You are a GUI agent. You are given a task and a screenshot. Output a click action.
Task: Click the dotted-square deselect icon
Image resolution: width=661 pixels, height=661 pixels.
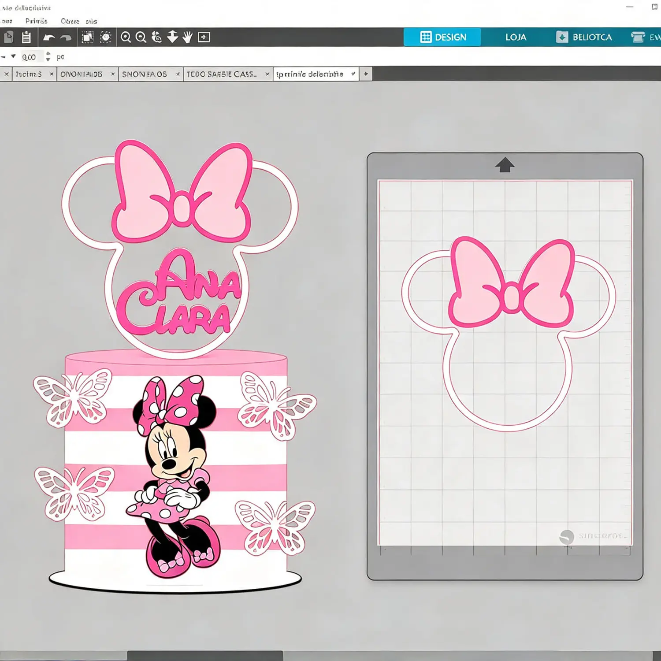click(106, 37)
